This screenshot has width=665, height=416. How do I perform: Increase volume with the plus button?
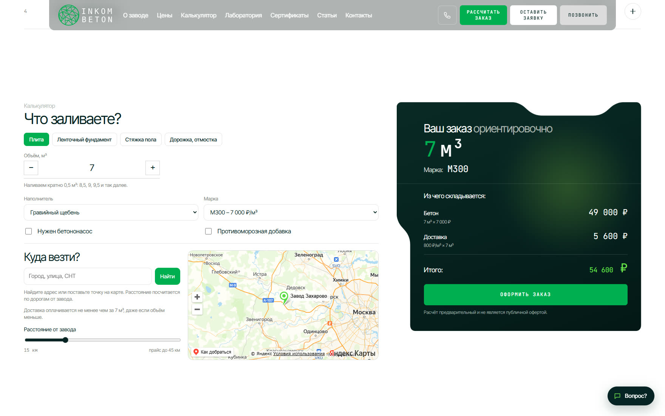(153, 168)
